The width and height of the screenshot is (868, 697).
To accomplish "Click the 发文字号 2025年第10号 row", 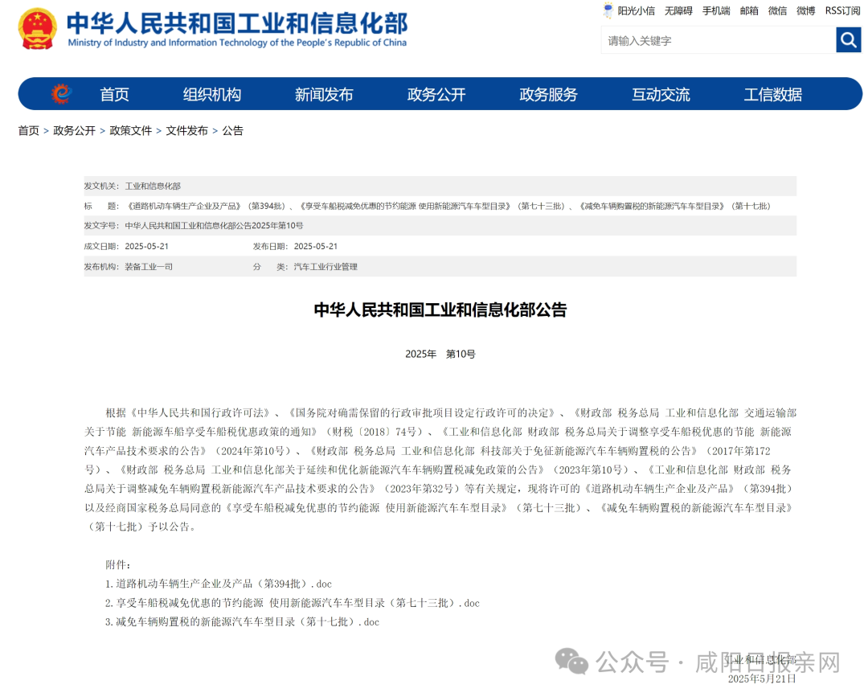I will point(440,226).
